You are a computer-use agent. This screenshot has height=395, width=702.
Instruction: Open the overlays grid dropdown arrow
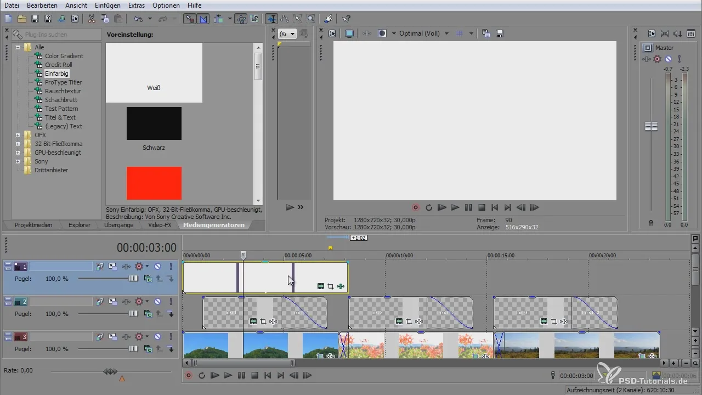pyautogui.click(x=471, y=33)
